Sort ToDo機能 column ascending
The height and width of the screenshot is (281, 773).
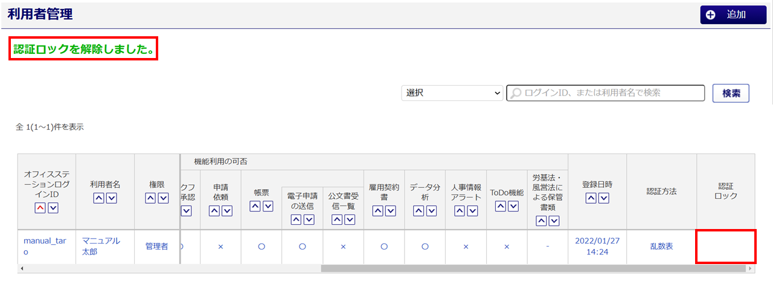[x=501, y=206]
